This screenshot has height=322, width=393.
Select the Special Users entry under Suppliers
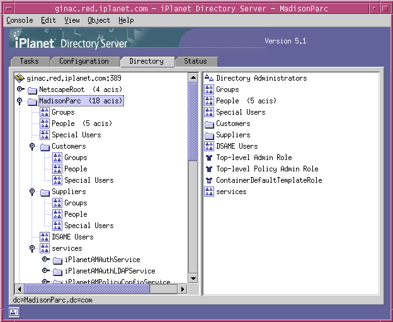89,226
